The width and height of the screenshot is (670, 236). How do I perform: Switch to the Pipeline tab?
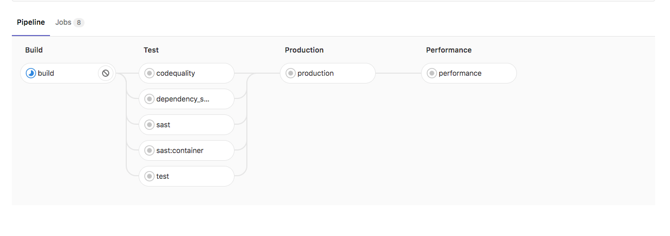coord(31,23)
